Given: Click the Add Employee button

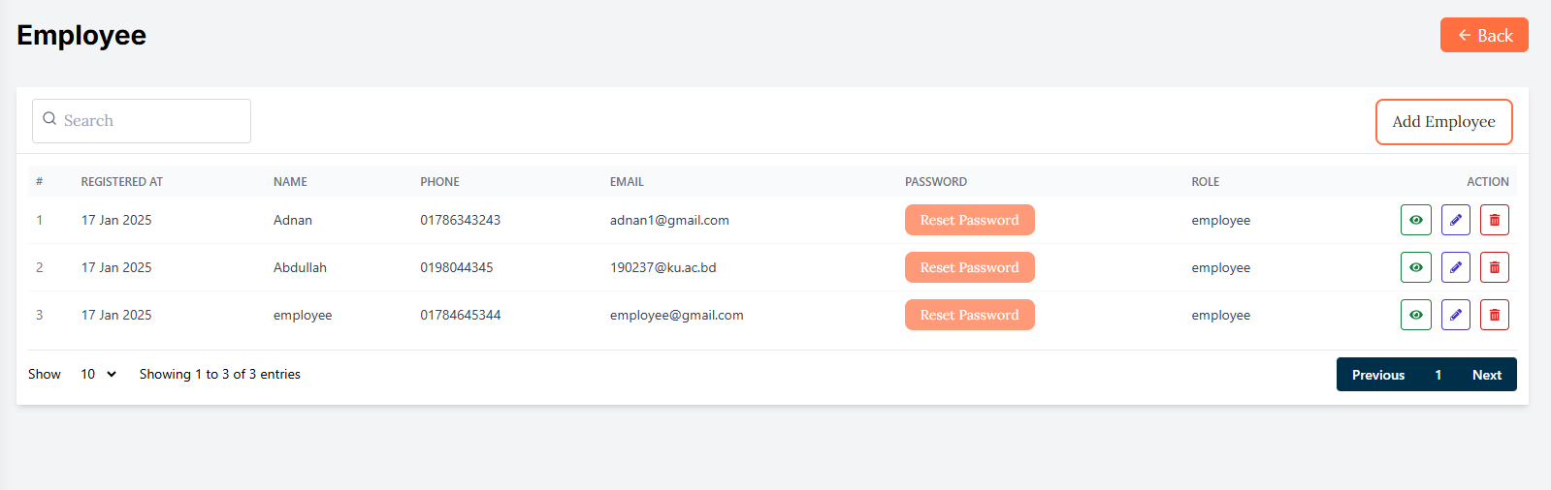Looking at the screenshot, I should (1443, 122).
